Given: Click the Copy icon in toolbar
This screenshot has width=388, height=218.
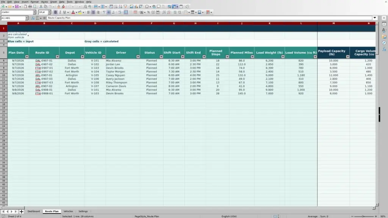Looking at the screenshot, I should pyautogui.click(x=45, y=6).
